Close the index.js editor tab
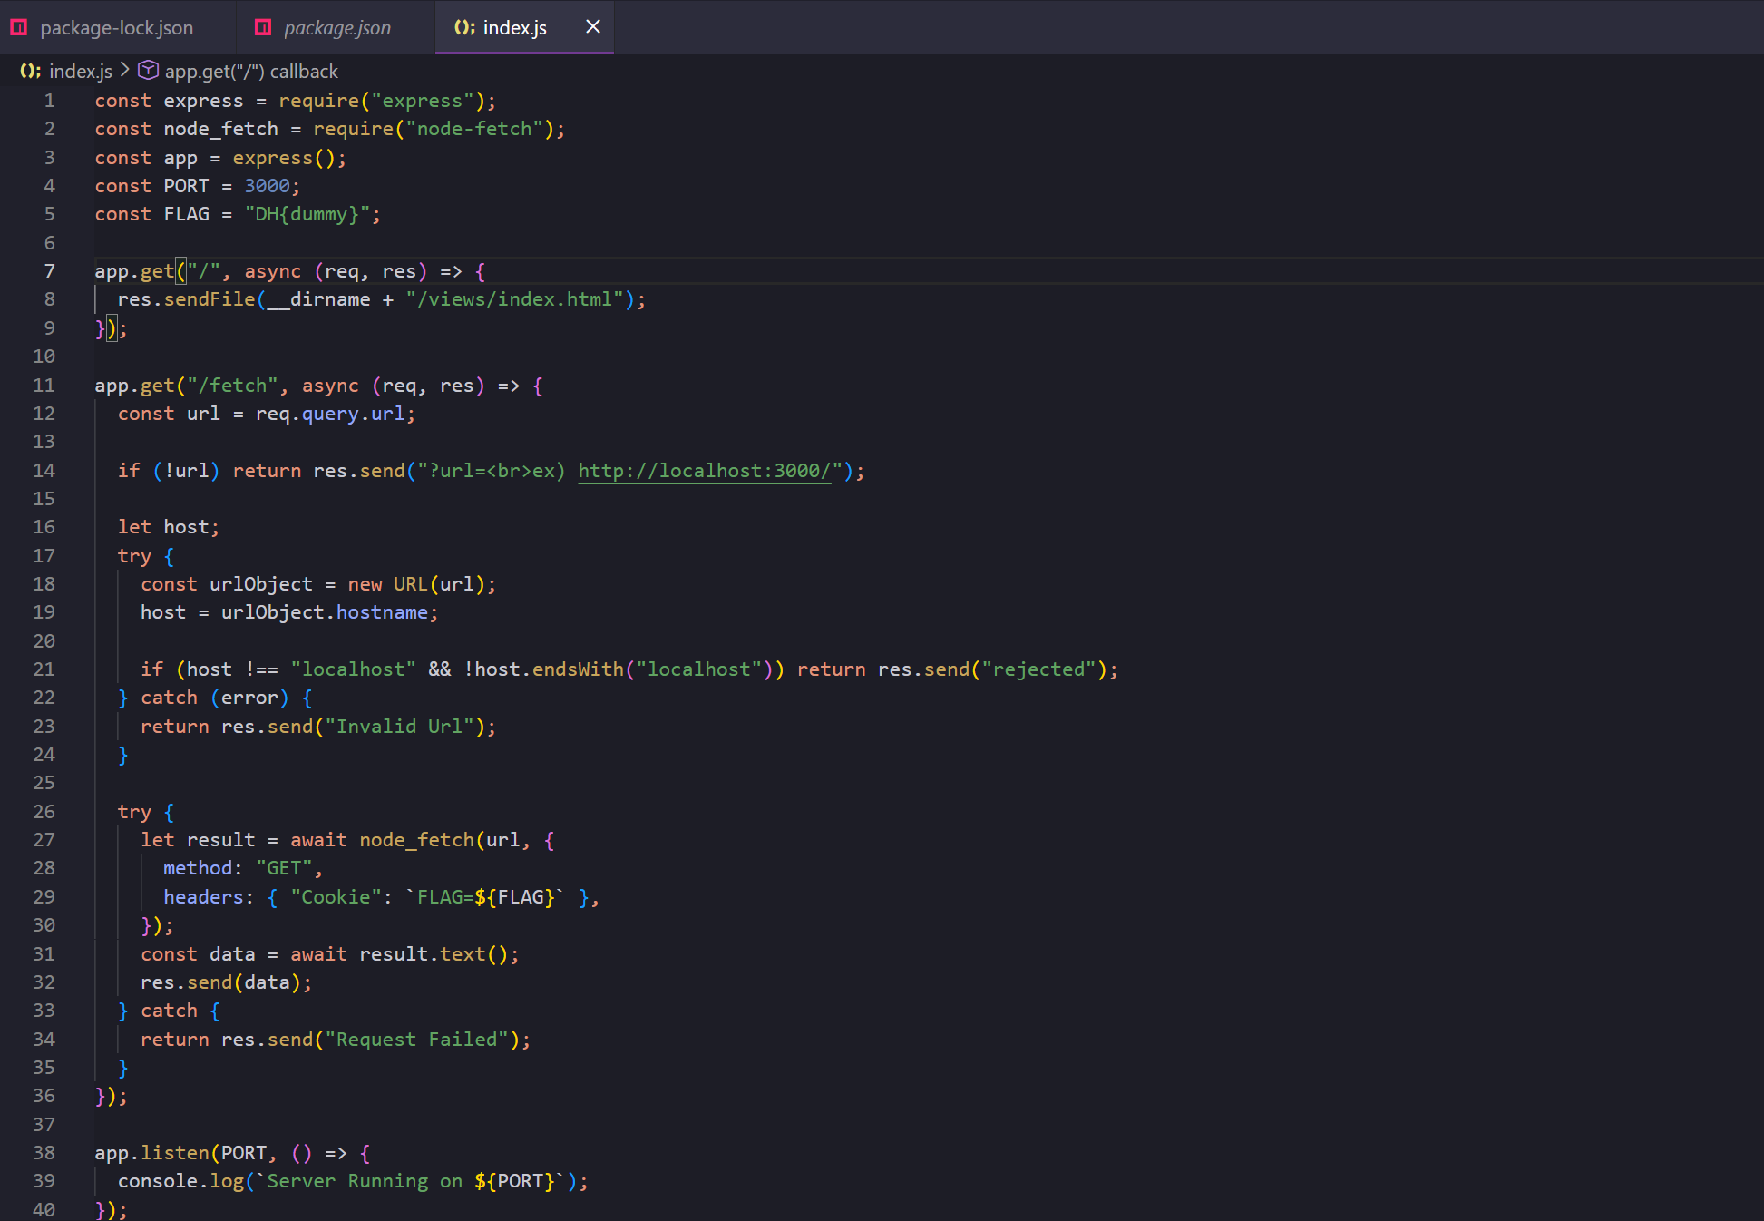Viewport: 1764px width, 1221px height. click(593, 26)
